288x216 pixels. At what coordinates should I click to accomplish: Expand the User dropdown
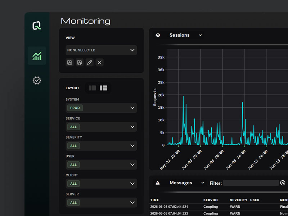tap(101, 165)
